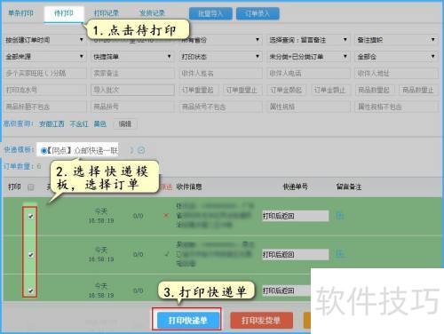Apply the 安徽江西 saved query

point(52,123)
